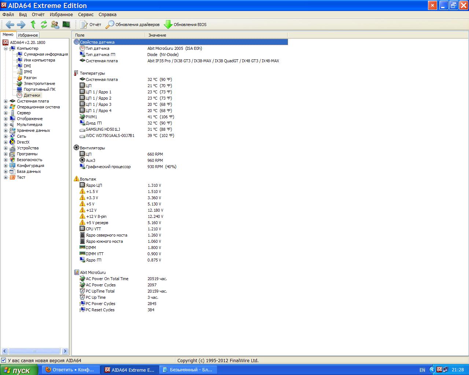Open the Файл menu

tap(8, 15)
